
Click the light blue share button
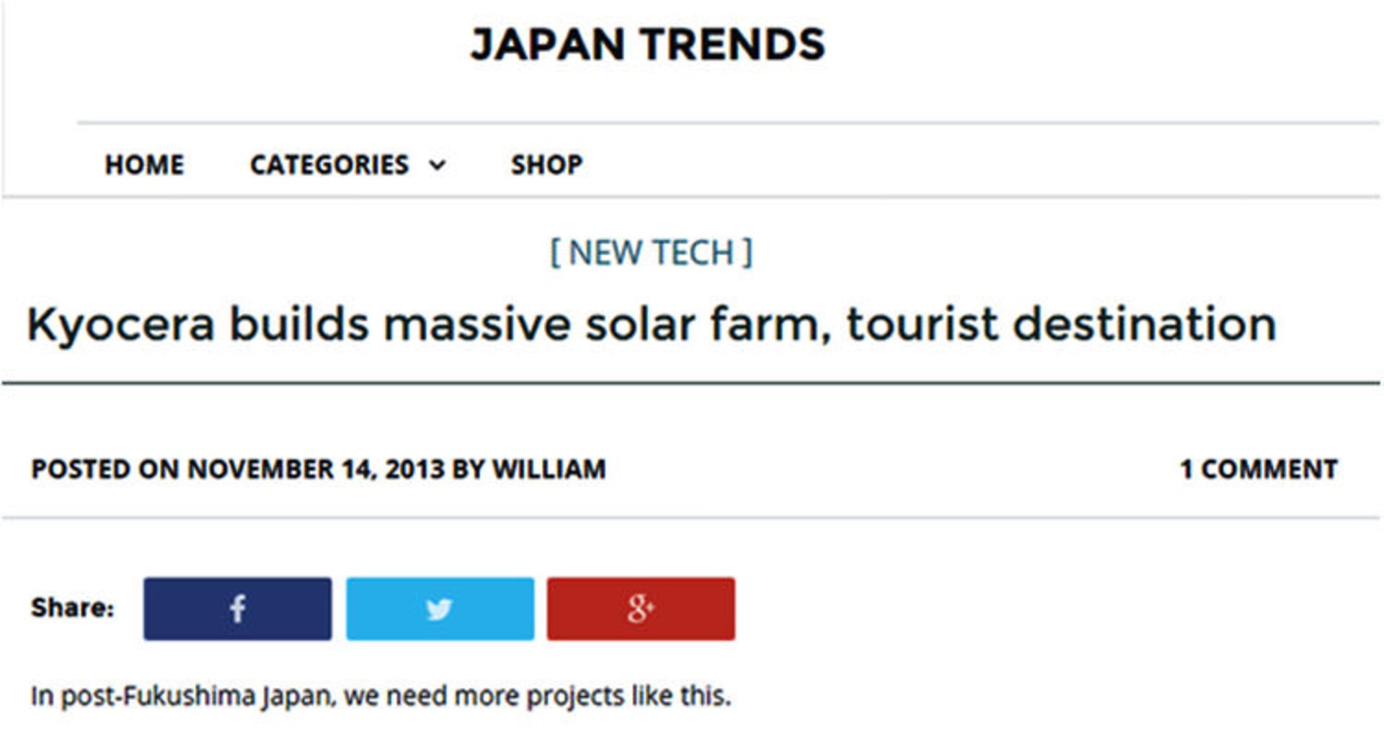coord(440,609)
